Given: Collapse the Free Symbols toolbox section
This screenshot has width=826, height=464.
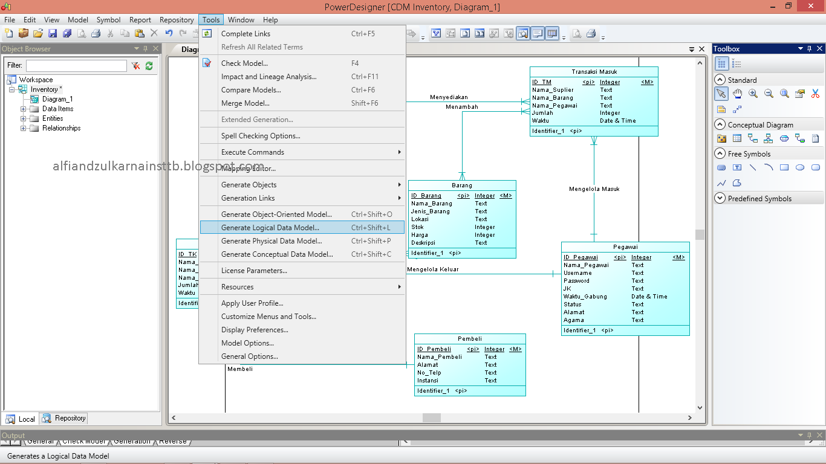Looking at the screenshot, I should pyautogui.click(x=720, y=153).
